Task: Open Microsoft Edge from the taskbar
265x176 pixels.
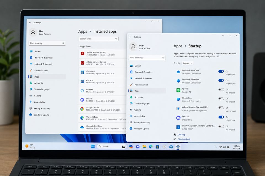Action: [151, 147]
